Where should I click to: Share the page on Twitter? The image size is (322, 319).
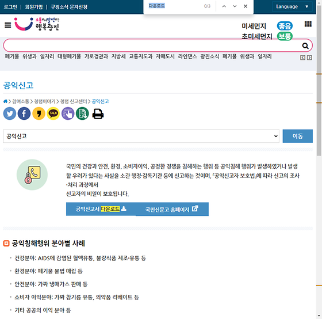[x=10, y=113]
